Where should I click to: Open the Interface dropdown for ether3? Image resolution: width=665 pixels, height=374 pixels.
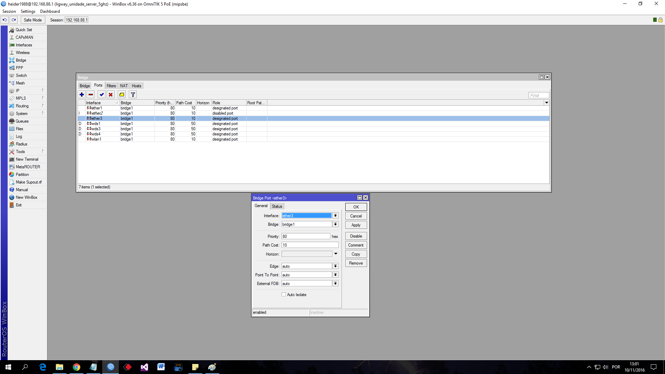[x=335, y=216]
